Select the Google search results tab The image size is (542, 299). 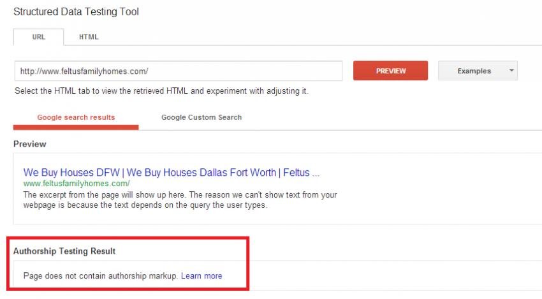(76, 117)
